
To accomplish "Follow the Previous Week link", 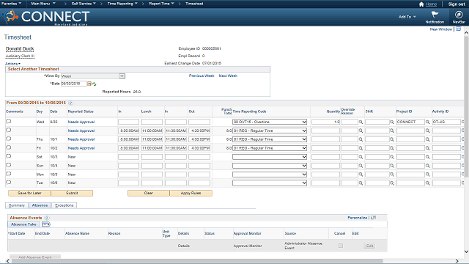I will point(202,76).
